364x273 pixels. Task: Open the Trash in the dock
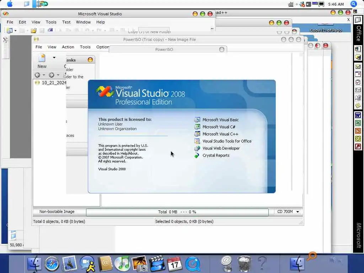[244, 264]
